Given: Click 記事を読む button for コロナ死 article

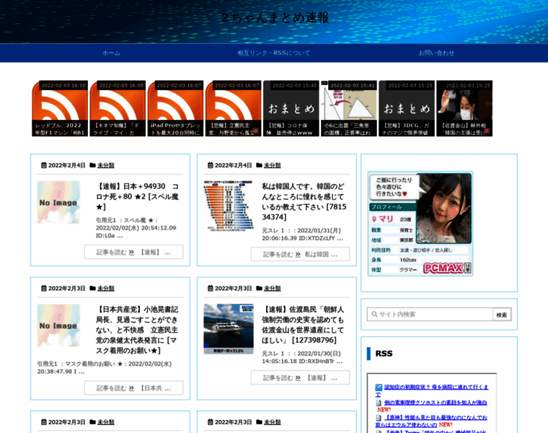Looking at the screenshot, I should pyautogui.click(x=133, y=253).
